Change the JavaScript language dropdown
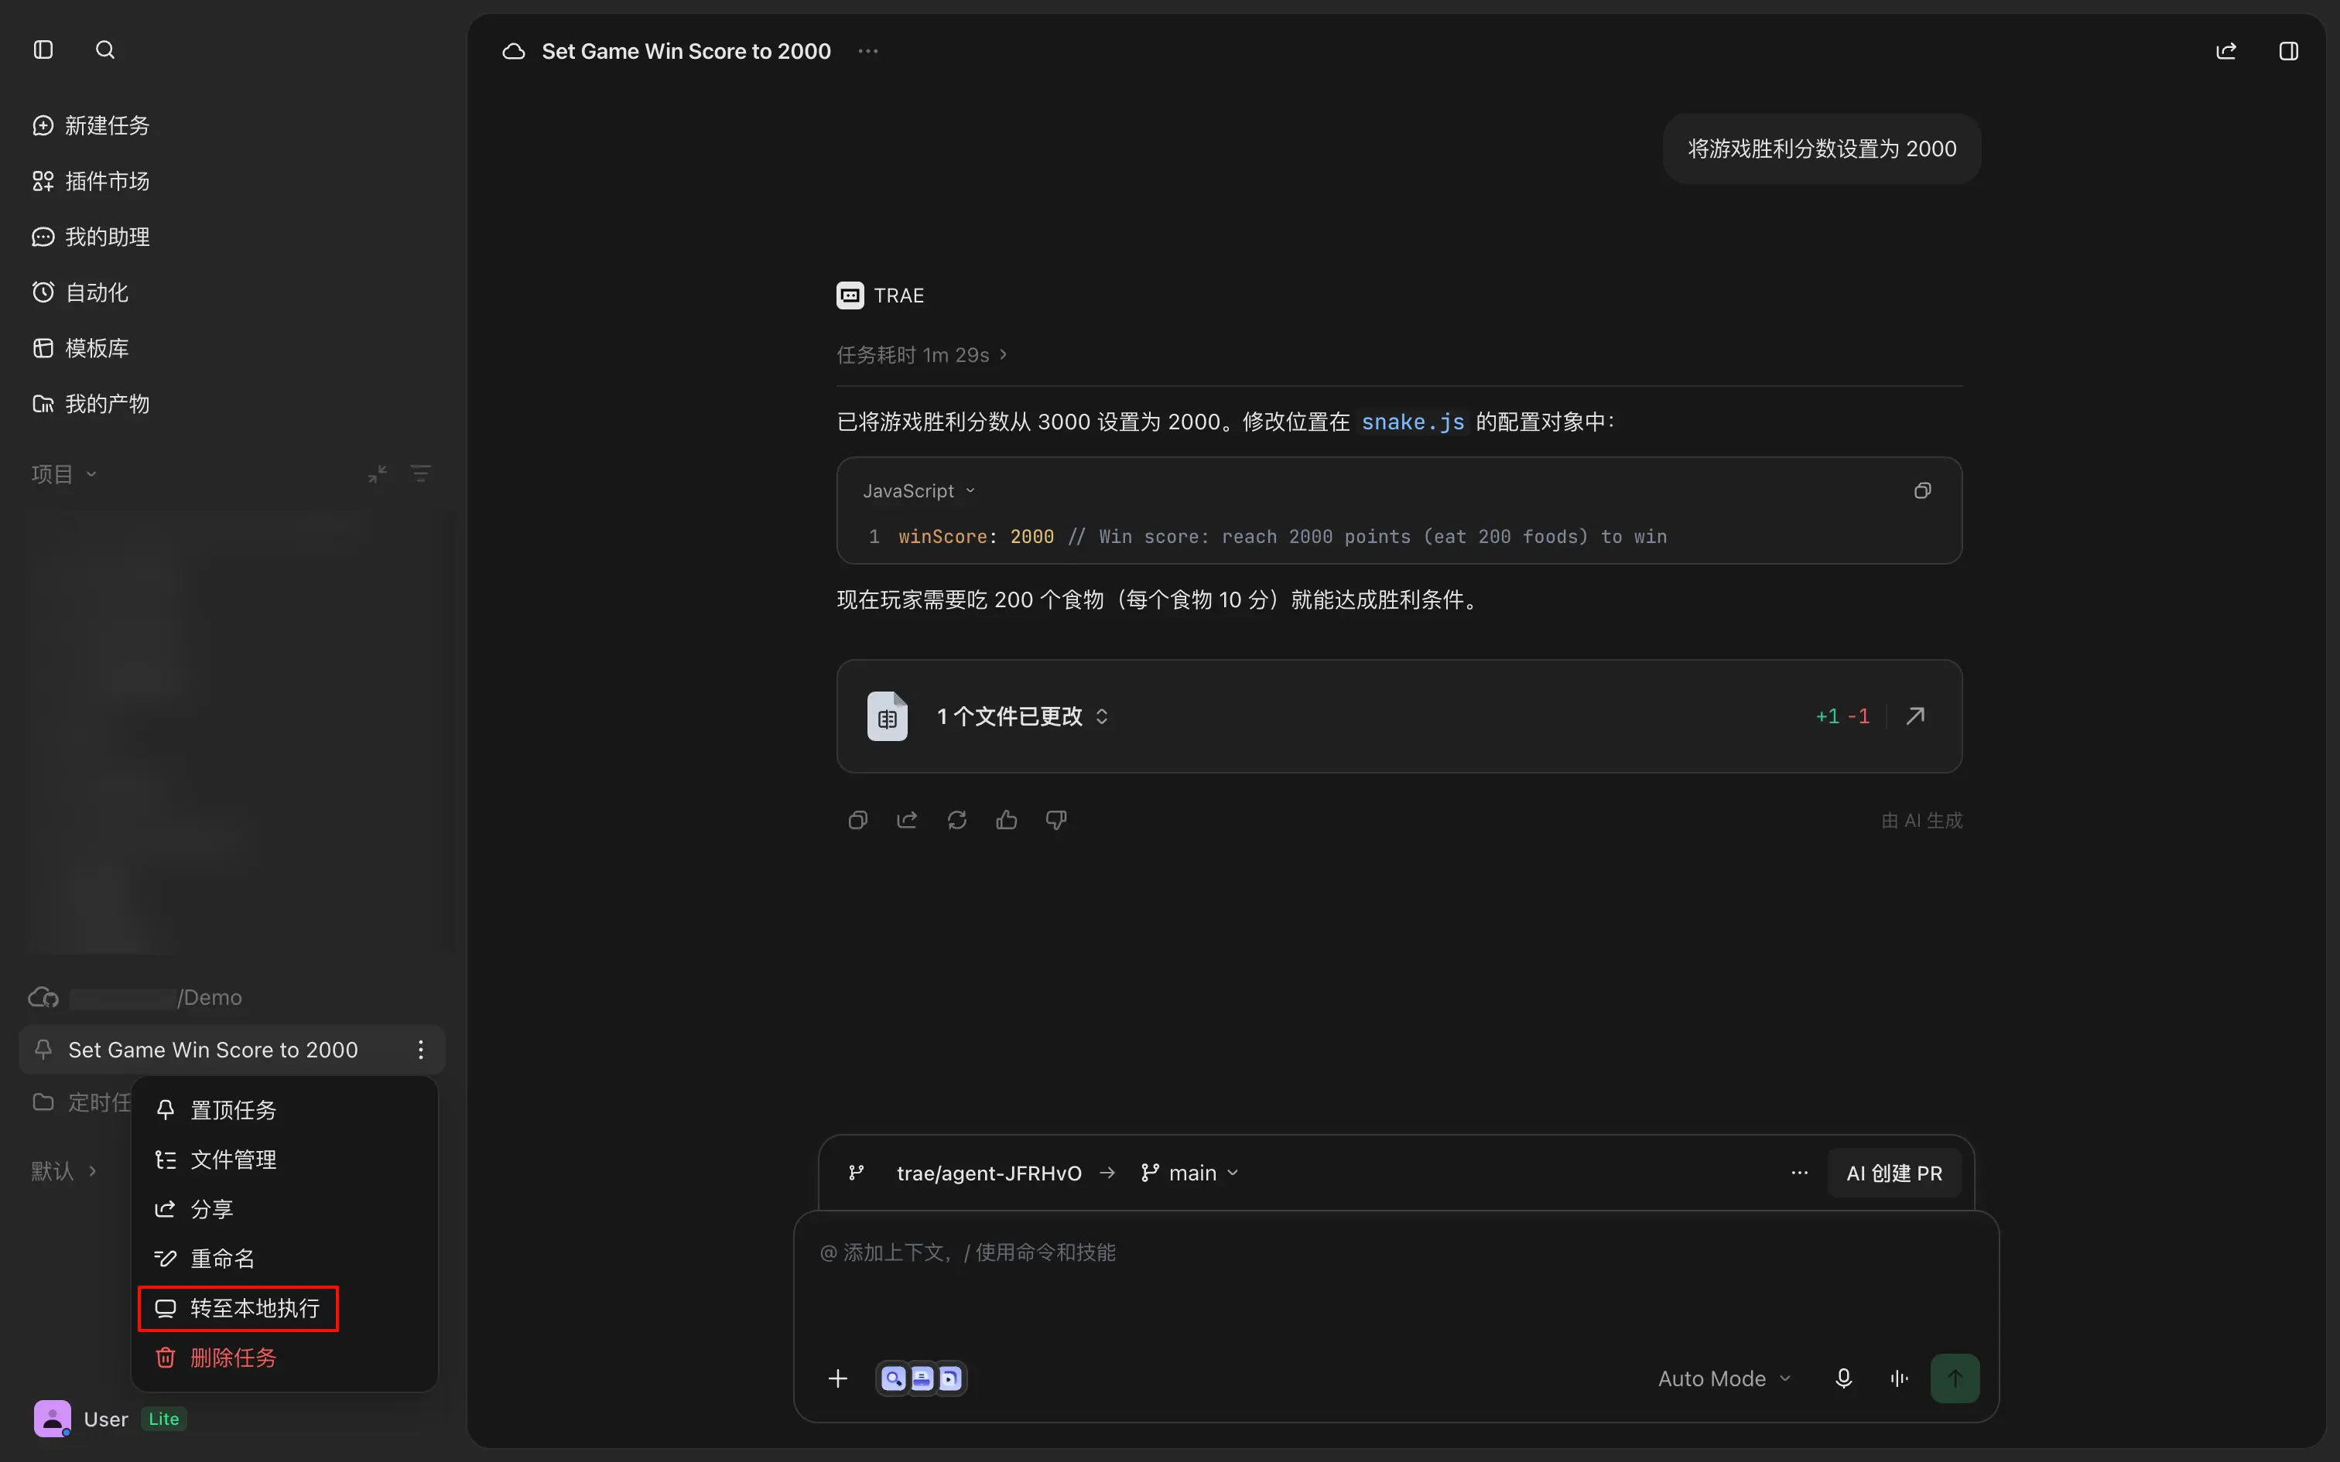 click(x=919, y=491)
